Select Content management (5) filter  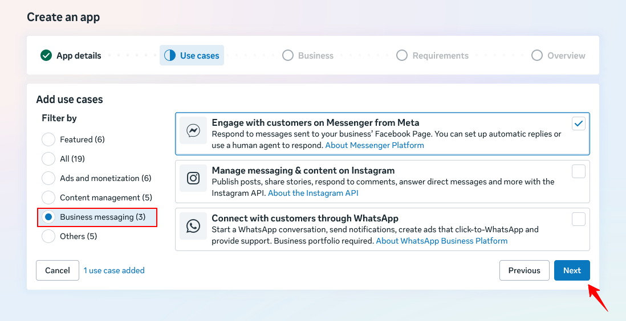(x=48, y=197)
